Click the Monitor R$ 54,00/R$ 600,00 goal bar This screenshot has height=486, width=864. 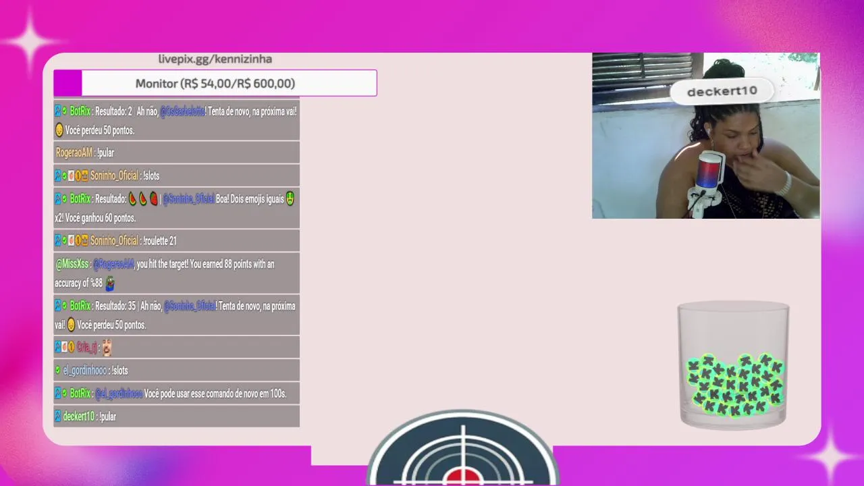(x=215, y=83)
